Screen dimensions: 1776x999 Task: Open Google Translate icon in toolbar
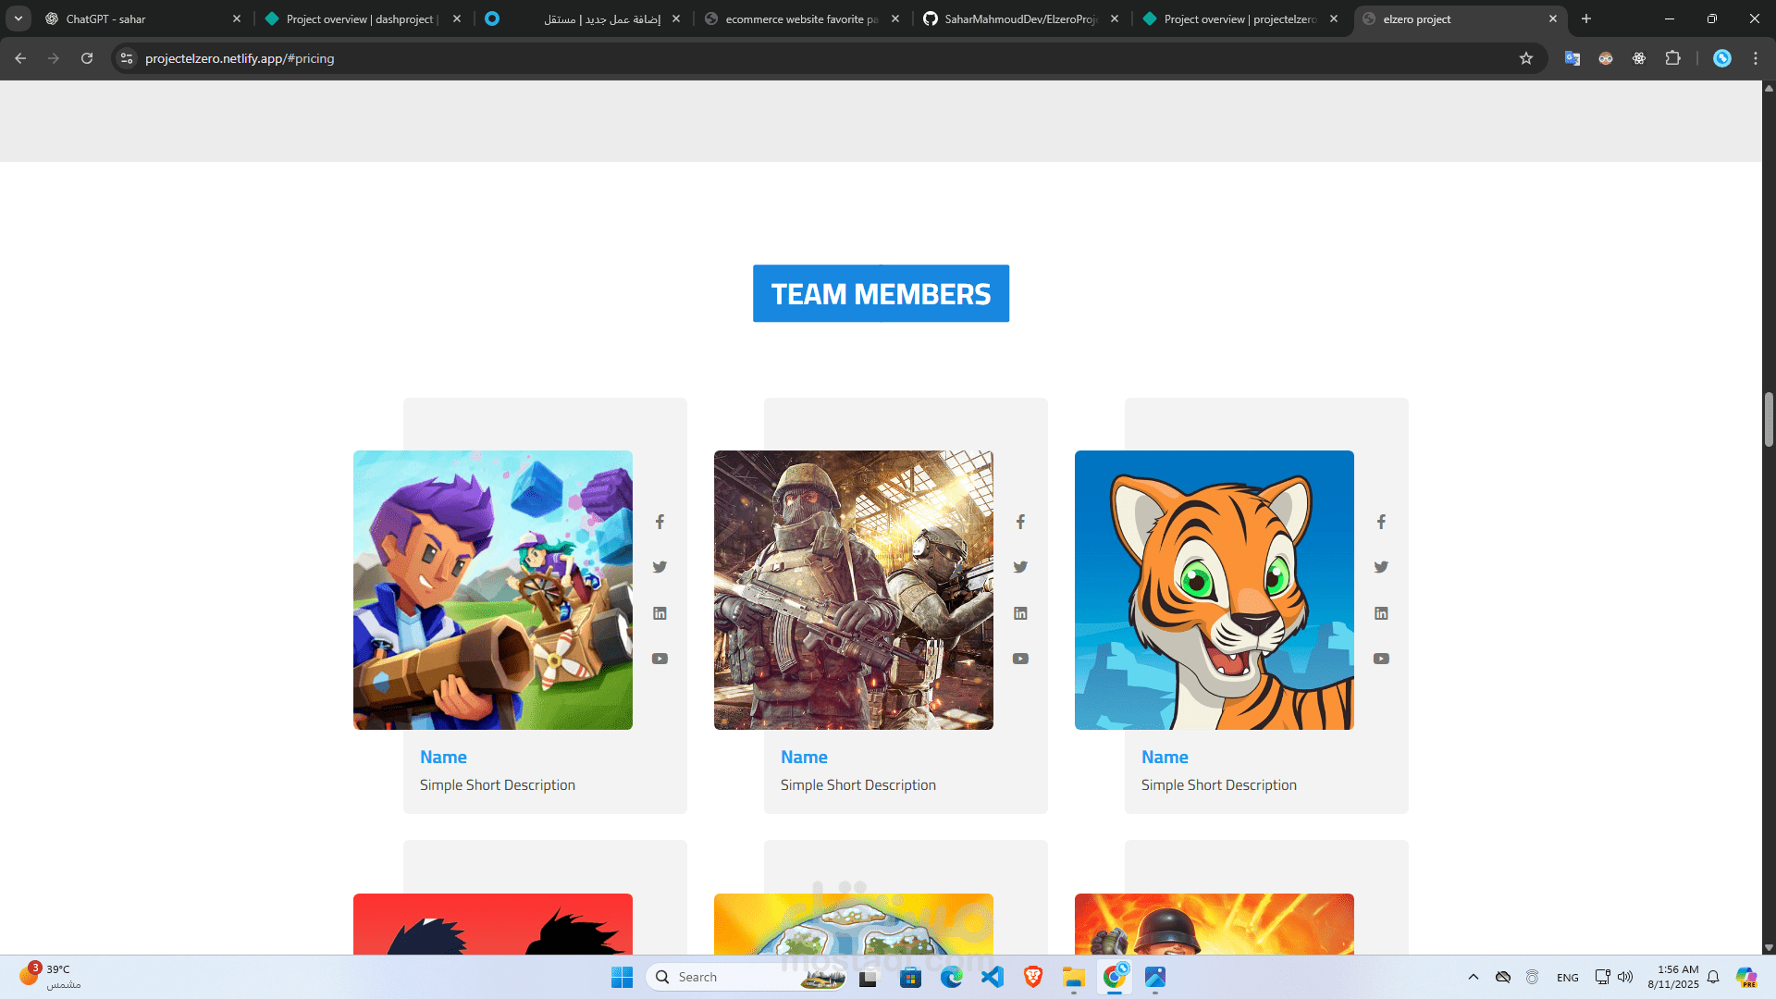(x=1572, y=58)
